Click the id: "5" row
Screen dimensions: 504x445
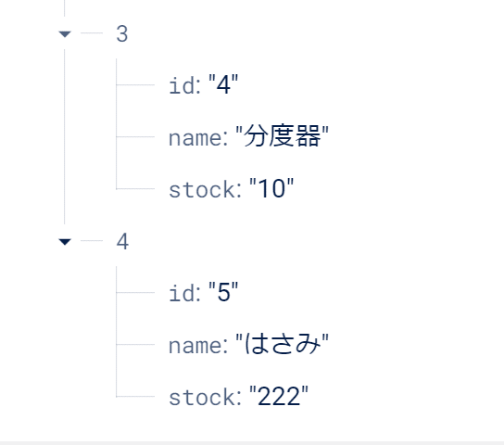(204, 293)
